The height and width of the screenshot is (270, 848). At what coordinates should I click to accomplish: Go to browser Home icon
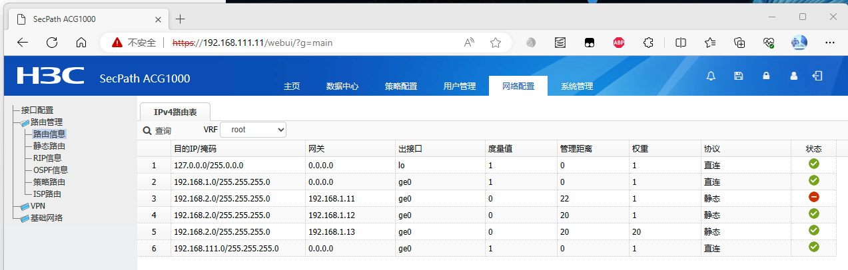point(81,43)
